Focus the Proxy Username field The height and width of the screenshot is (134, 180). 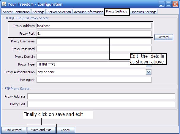coord(94,41)
